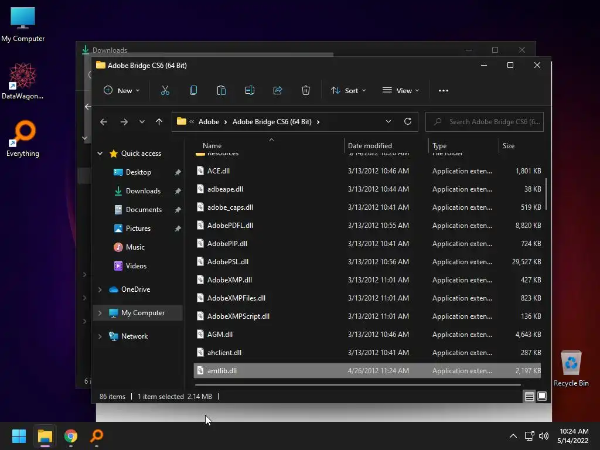Open the See more ellipsis menu
This screenshot has width=600, height=450.
pyautogui.click(x=443, y=91)
